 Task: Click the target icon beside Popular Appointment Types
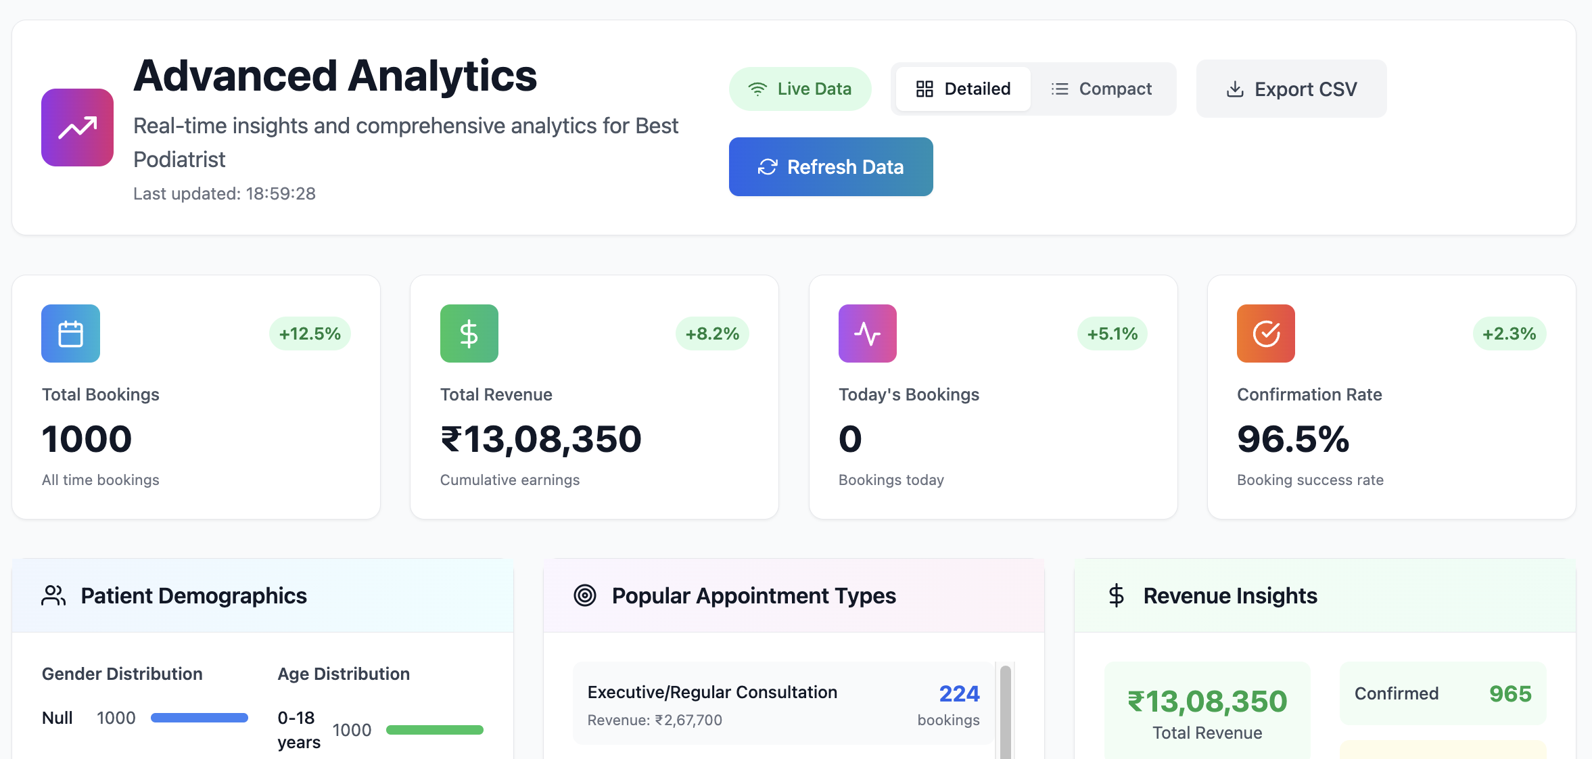pyautogui.click(x=584, y=595)
